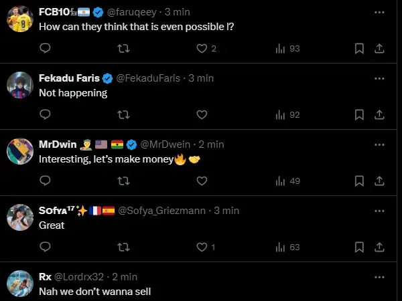Like the "How can they think" tweet
This screenshot has height=301, width=402.
pyautogui.click(x=202, y=48)
